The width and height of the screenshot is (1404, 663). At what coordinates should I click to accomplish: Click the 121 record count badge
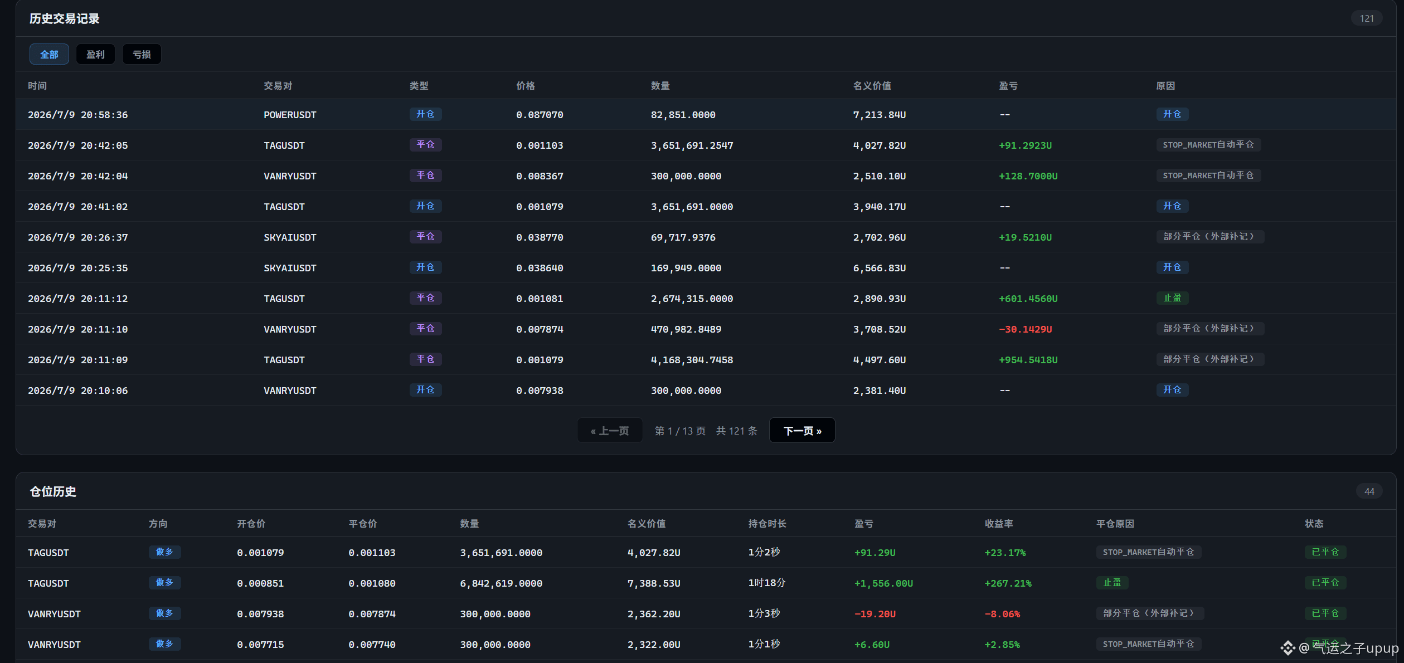tap(1367, 18)
